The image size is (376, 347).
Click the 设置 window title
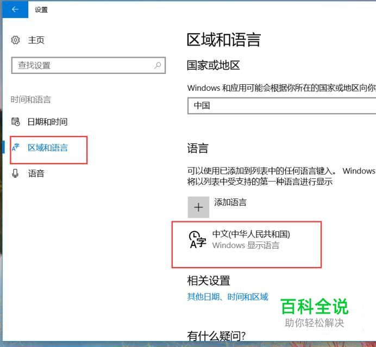coord(41,10)
